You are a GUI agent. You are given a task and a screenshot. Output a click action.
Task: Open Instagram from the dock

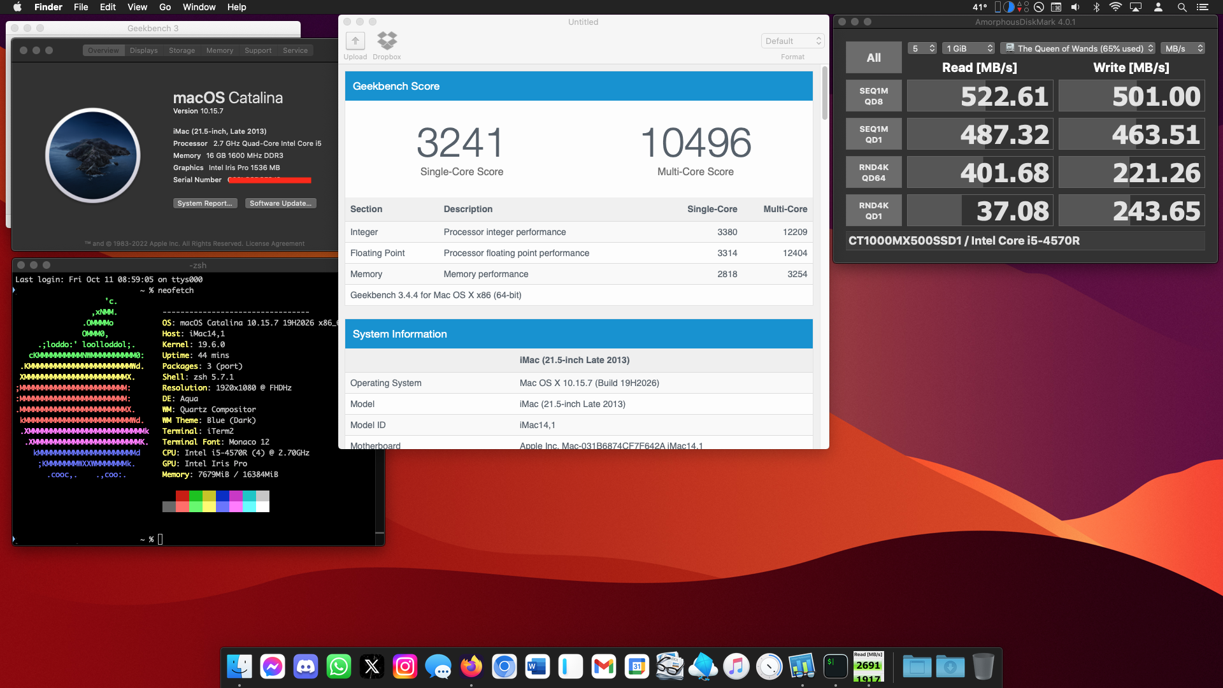click(405, 667)
